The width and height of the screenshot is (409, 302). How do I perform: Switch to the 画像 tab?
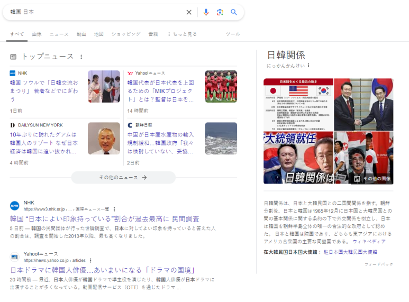pos(37,34)
